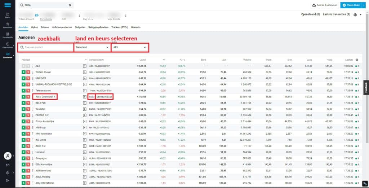
Task: Go to Portefeuille in the sidebar
Action: (x=8, y=35)
